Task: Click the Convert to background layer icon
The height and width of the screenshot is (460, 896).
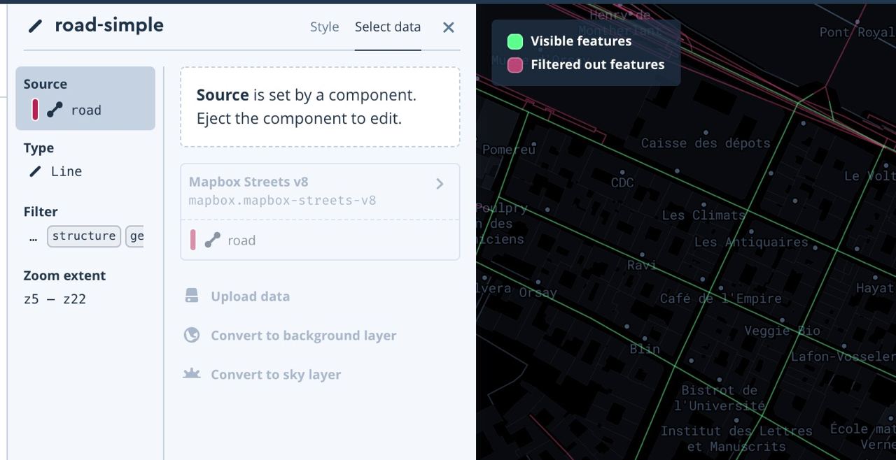Action: [192, 336]
